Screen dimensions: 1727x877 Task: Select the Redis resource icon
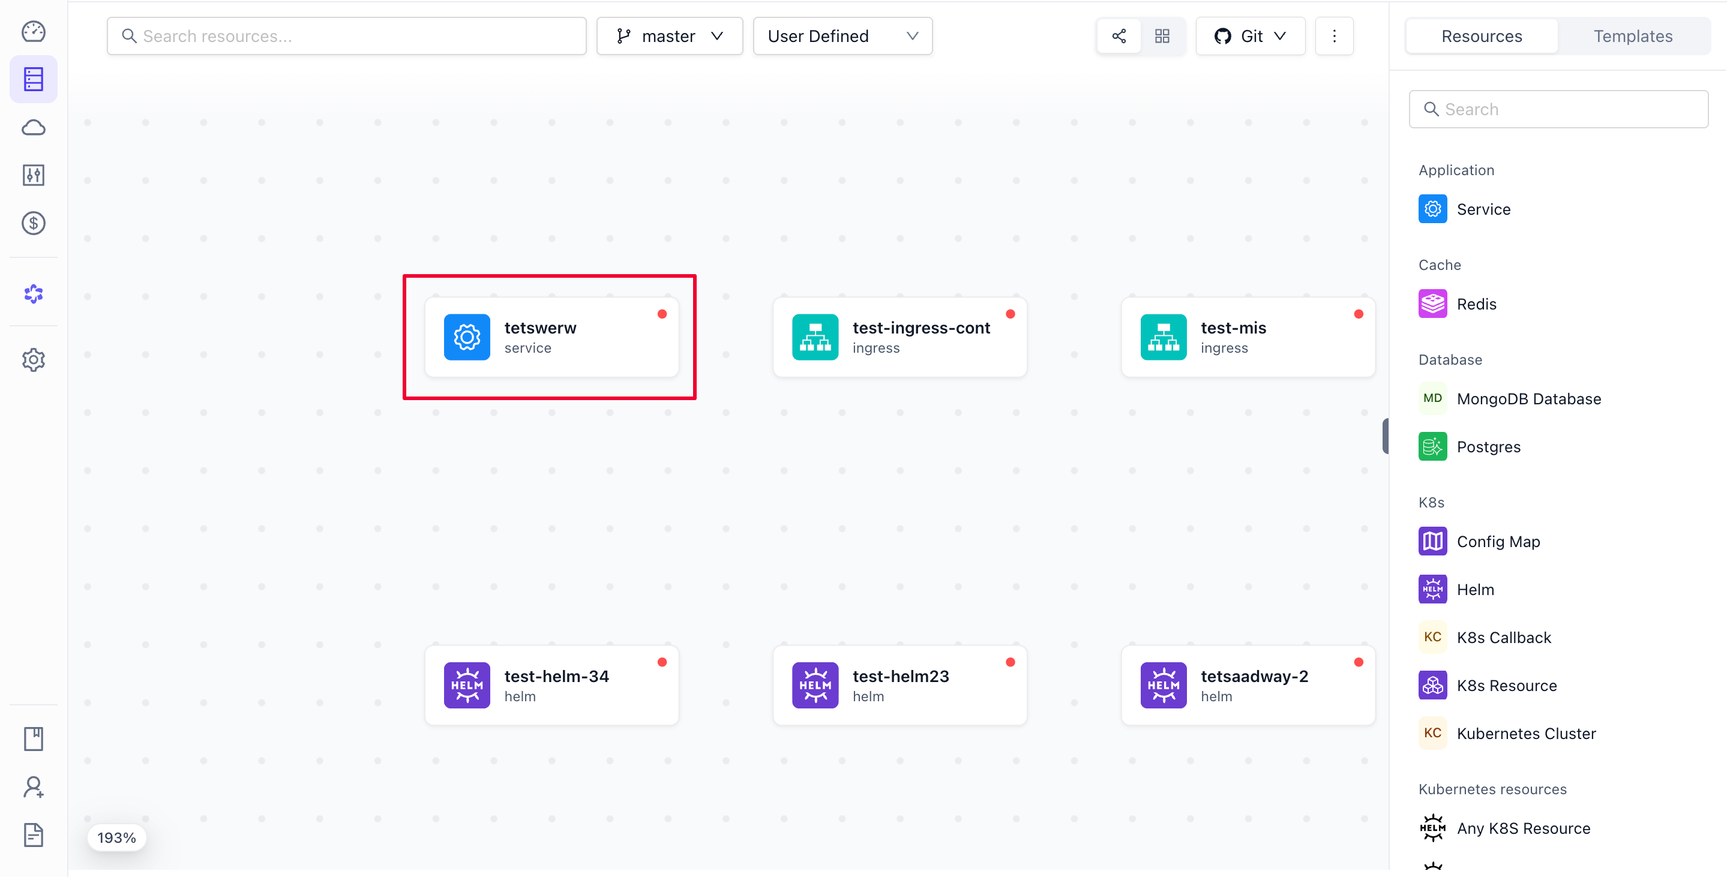click(x=1433, y=304)
